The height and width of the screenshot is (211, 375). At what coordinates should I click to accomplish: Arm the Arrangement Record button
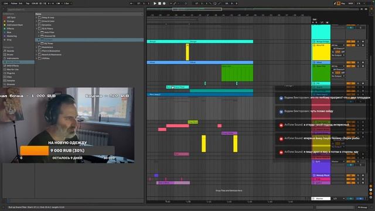click(x=164, y=4)
